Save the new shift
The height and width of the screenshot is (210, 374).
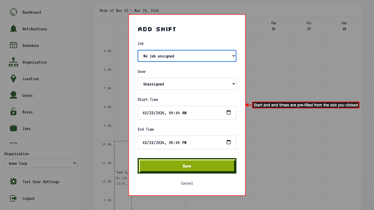(187, 166)
